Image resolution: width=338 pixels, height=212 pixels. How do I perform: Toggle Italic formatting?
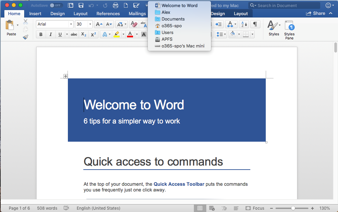coord(50,34)
